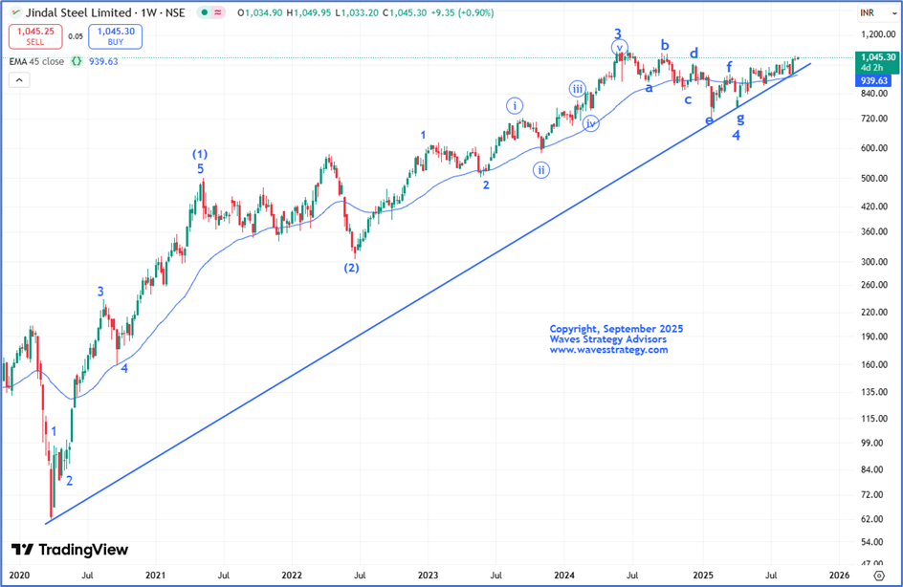The width and height of the screenshot is (903, 587).
Task: Click the 1,200.00 price scale label
Action: click(878, 34)
